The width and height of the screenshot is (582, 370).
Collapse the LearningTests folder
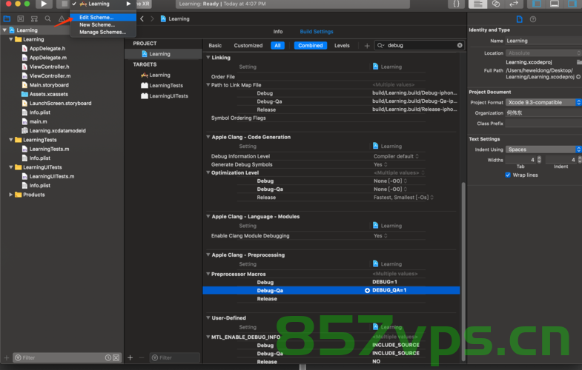coord(11,140)
